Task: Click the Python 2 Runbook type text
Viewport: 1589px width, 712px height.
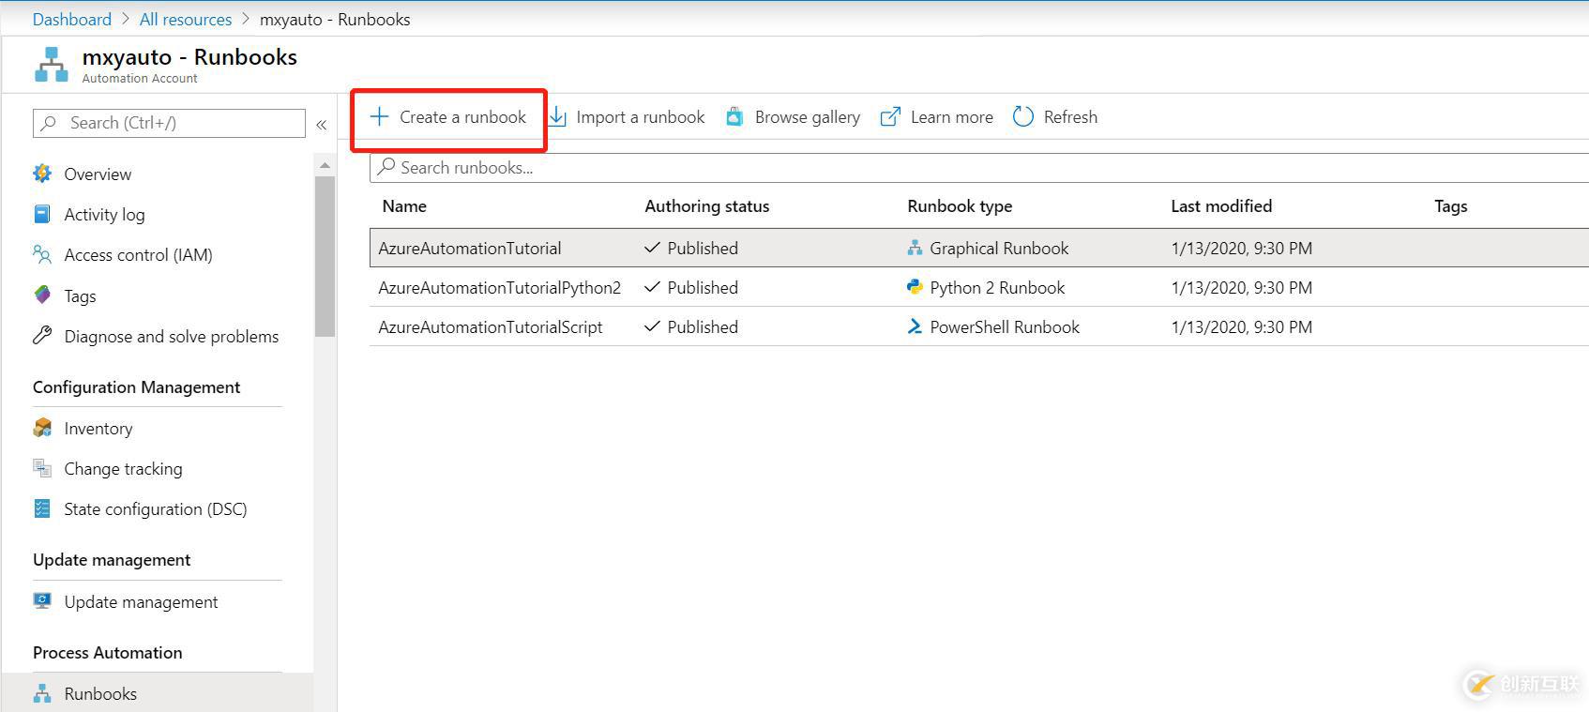Action: tap(997, 287)
